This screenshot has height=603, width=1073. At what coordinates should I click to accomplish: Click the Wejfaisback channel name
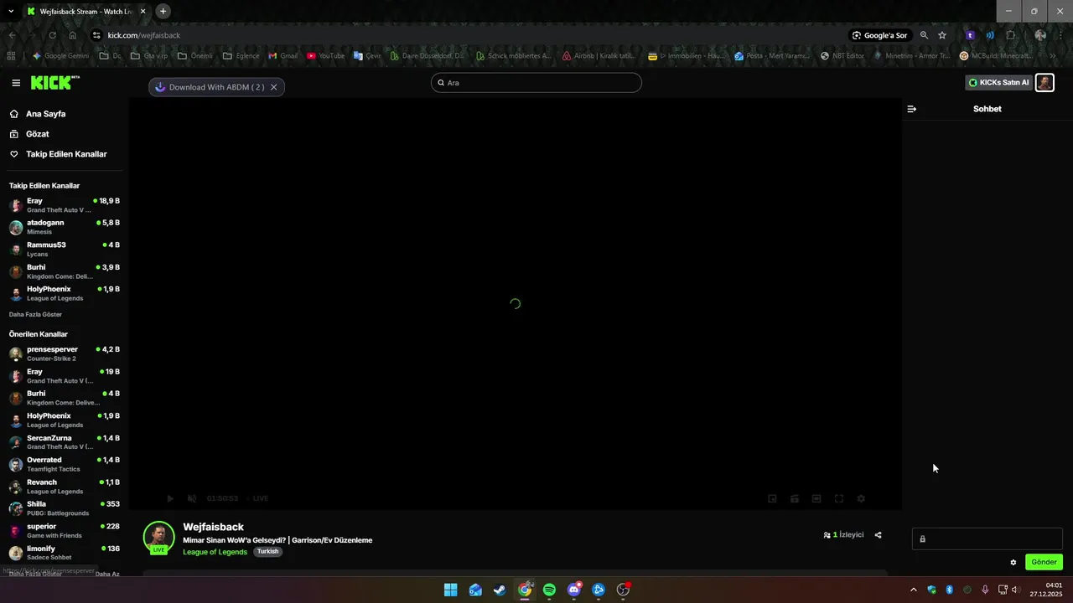coord(214,527)
